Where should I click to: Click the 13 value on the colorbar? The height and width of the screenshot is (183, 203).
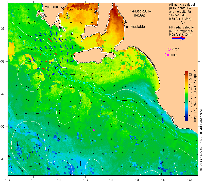pyautogui.click(x=191, y=116)
